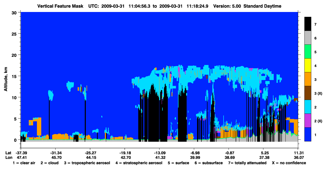Viewport: 331px width, 170px height.
Task: Click the '2 = cloud' legend text
Action: pyautogui.click(x=49, y=163)
